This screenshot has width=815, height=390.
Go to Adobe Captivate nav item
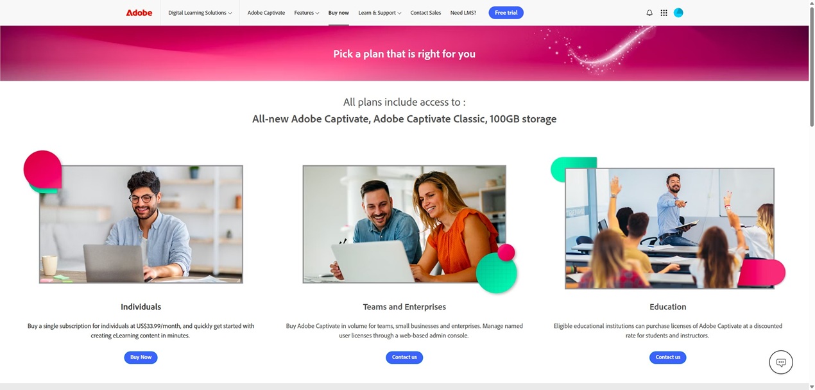266,13
